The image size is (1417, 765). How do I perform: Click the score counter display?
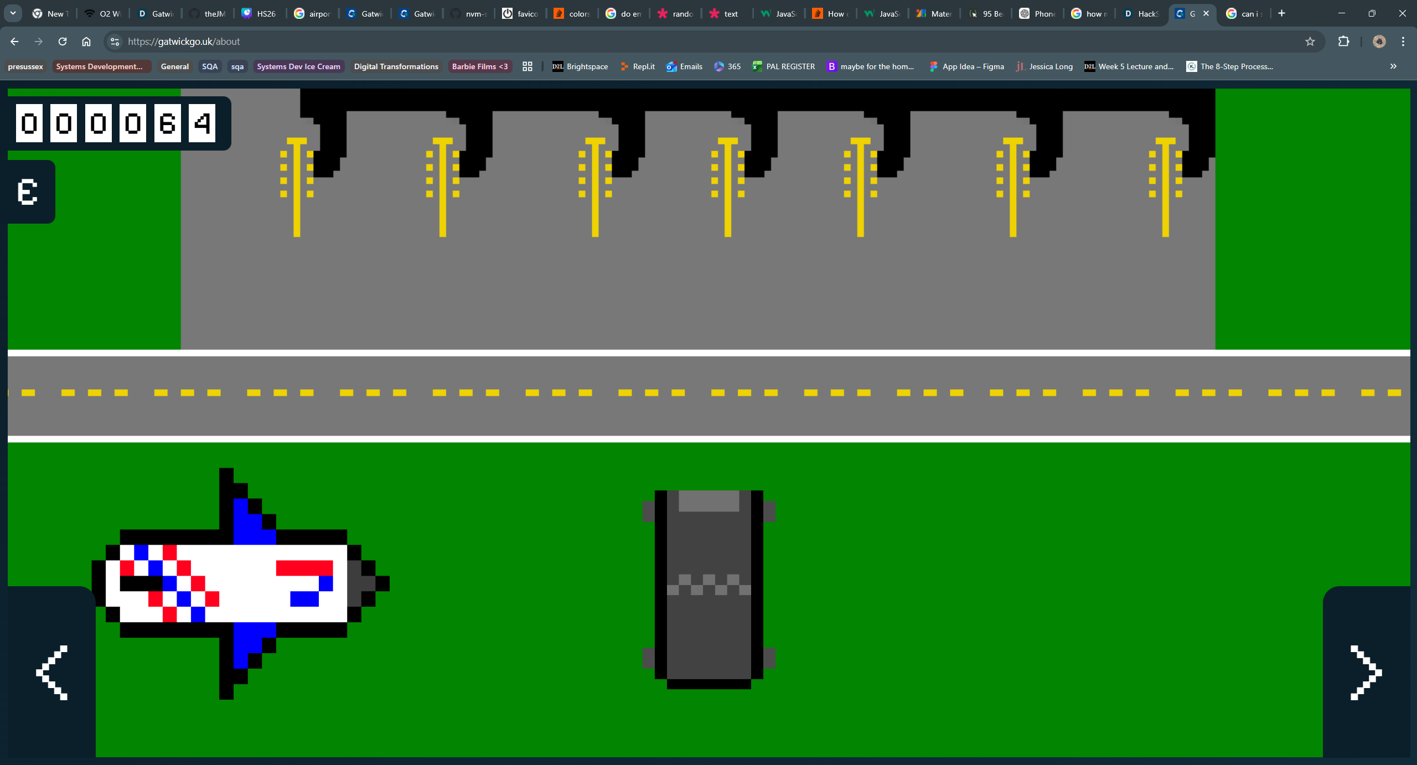pyautogui.click(x=116, y=123)
